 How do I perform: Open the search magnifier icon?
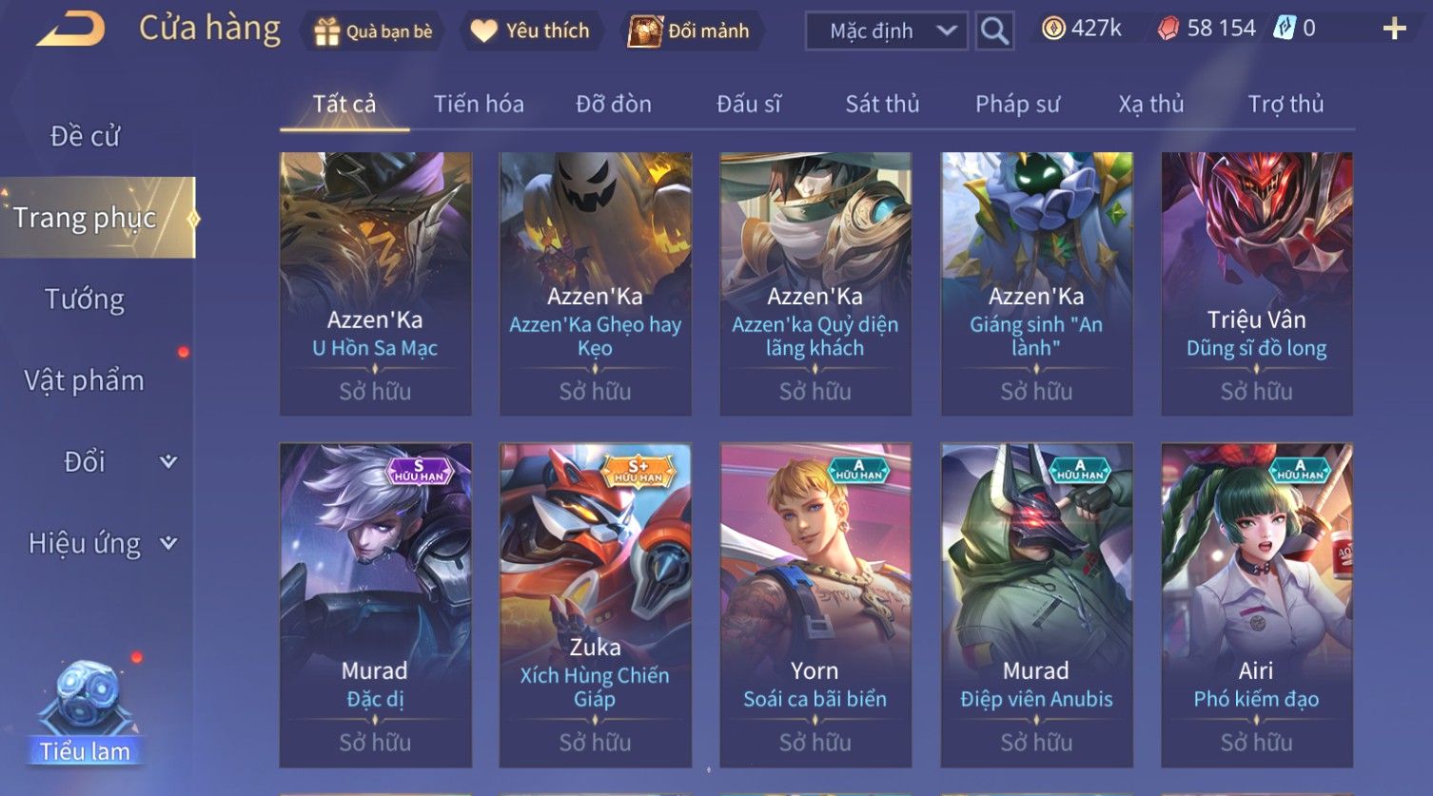click(993, 31)
